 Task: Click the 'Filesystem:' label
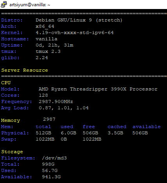click(18, 158)
